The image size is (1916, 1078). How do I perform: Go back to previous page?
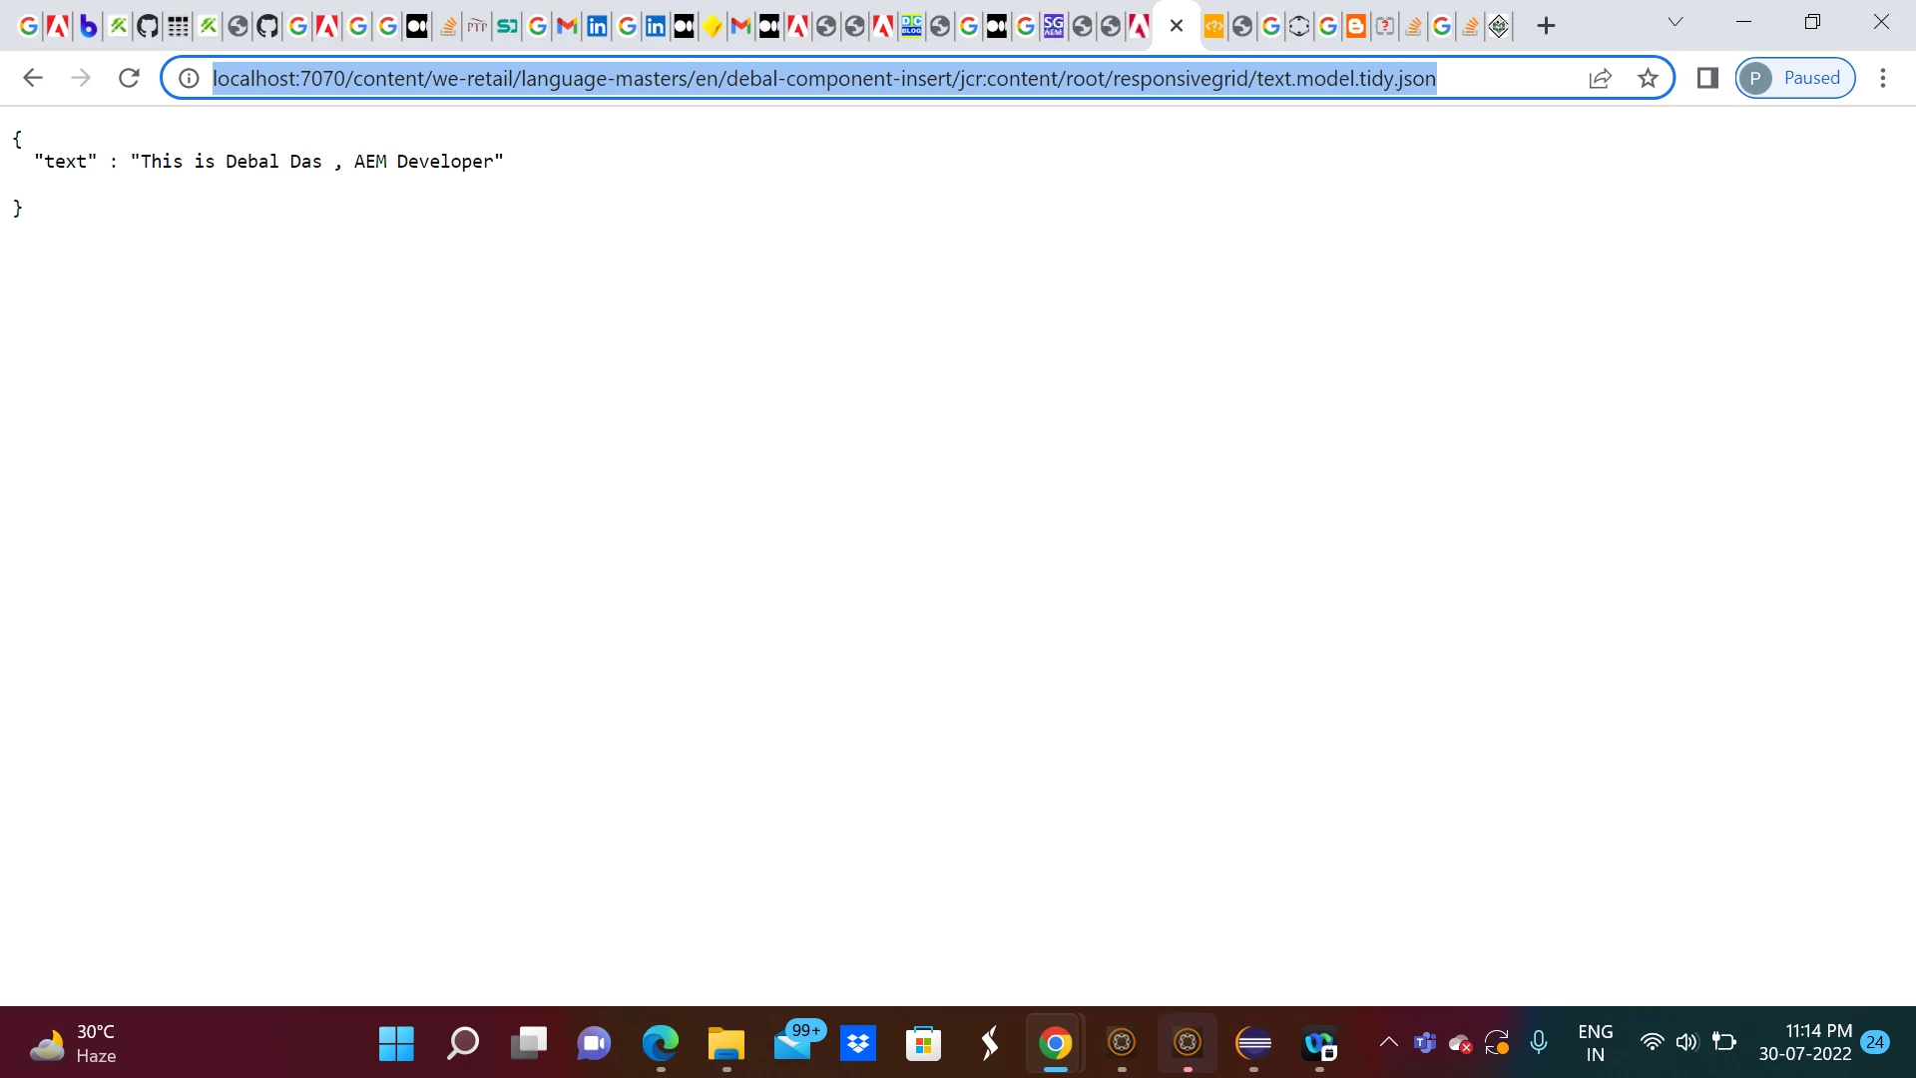pos(33,78)
